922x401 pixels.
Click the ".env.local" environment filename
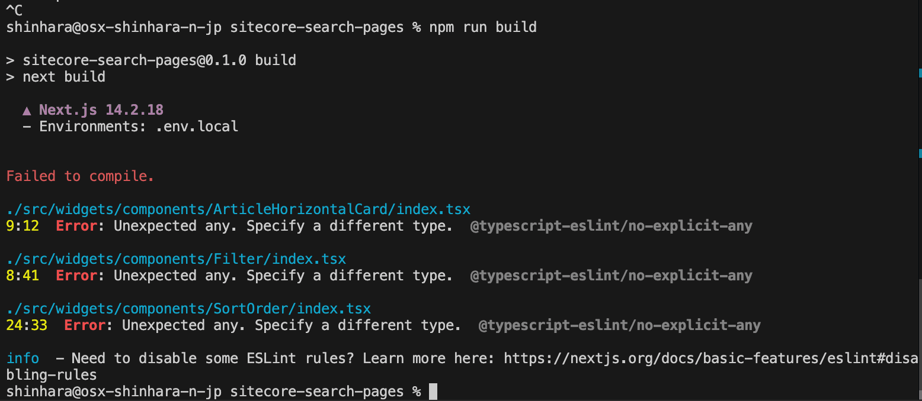pyautogui.click(x=197, y=127)
